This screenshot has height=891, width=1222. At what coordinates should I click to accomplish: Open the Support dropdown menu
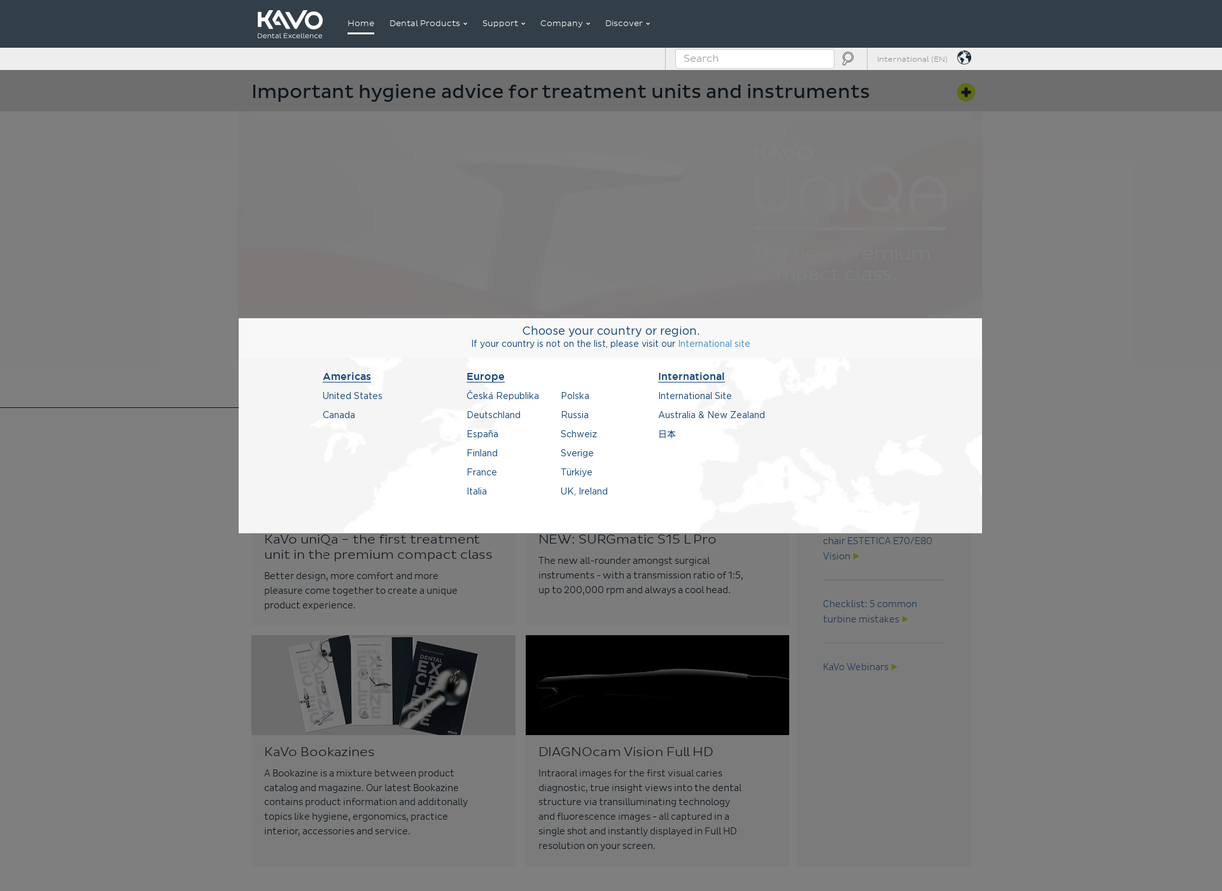[x=503, y=24]
